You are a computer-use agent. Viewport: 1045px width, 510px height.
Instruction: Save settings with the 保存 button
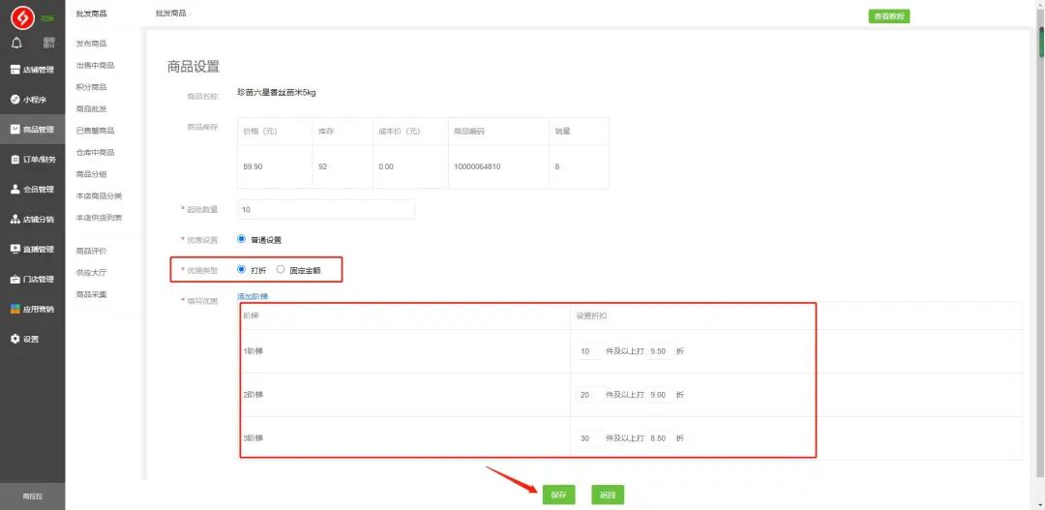(x=558, y=495)
